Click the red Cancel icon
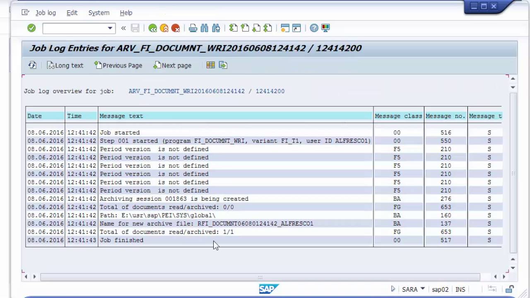The height and width of the screenshot is (298, 530). (x=176, y=28)
